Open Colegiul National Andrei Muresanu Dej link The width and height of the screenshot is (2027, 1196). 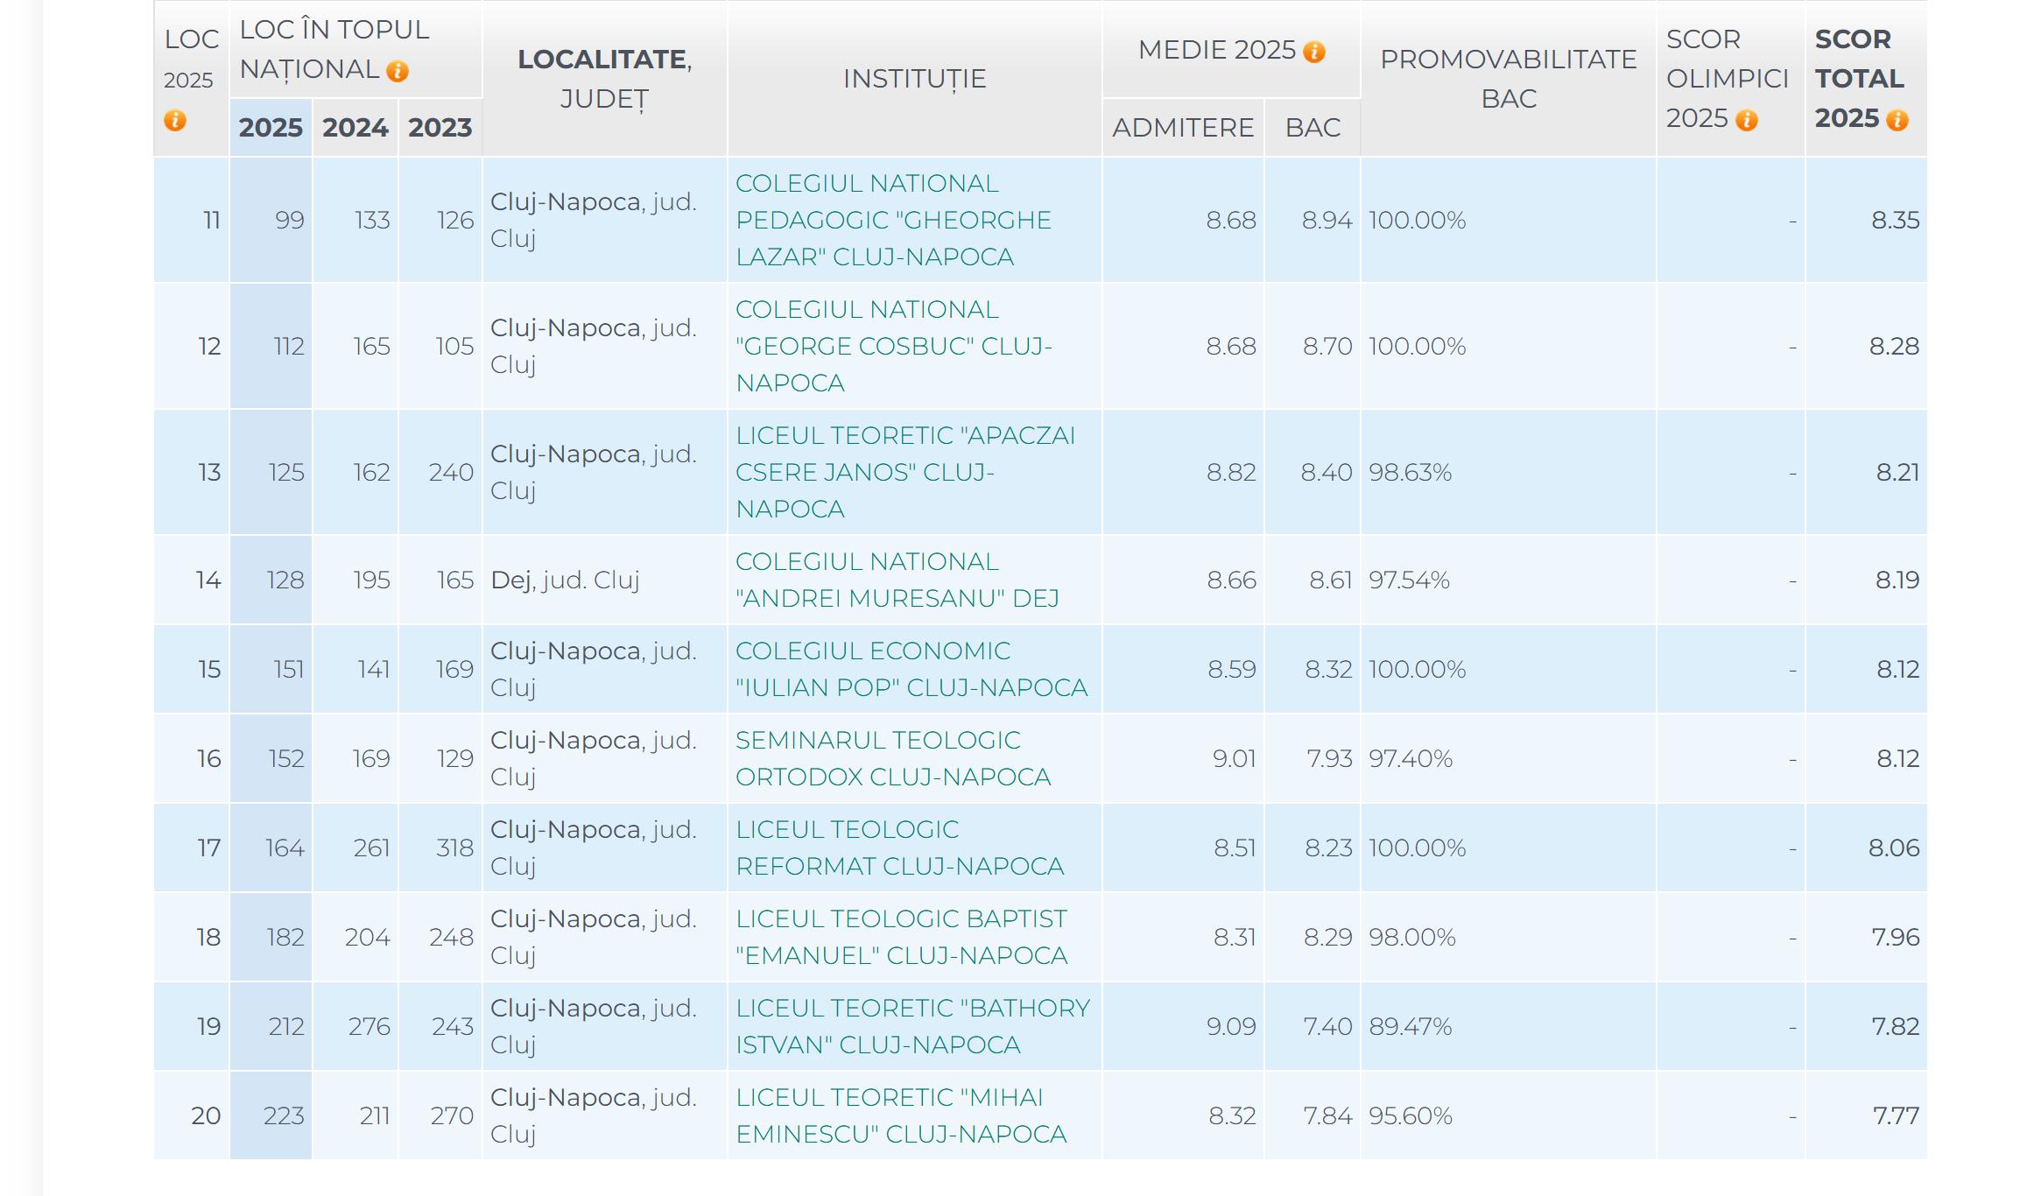coord(897,580)
